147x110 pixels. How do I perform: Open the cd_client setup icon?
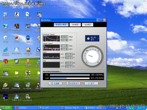[28, 98]
